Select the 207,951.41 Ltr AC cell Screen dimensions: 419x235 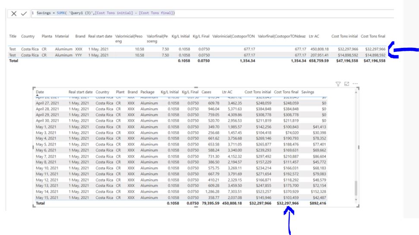[x=320, y=55]
